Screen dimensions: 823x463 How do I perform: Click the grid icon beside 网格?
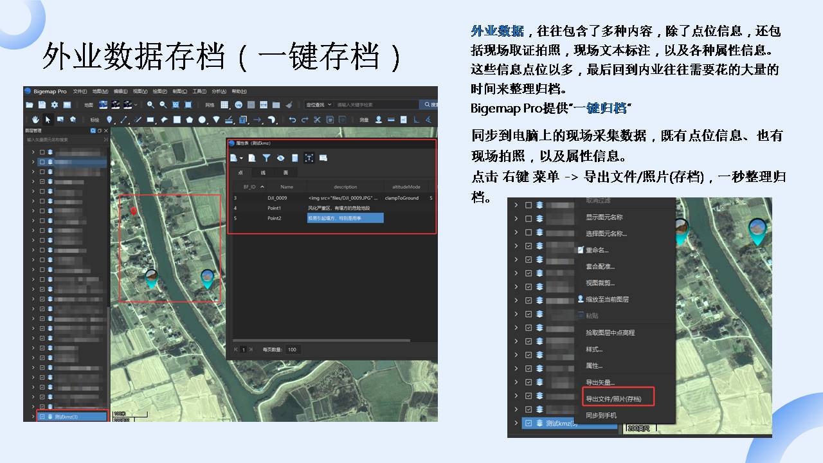225,104
